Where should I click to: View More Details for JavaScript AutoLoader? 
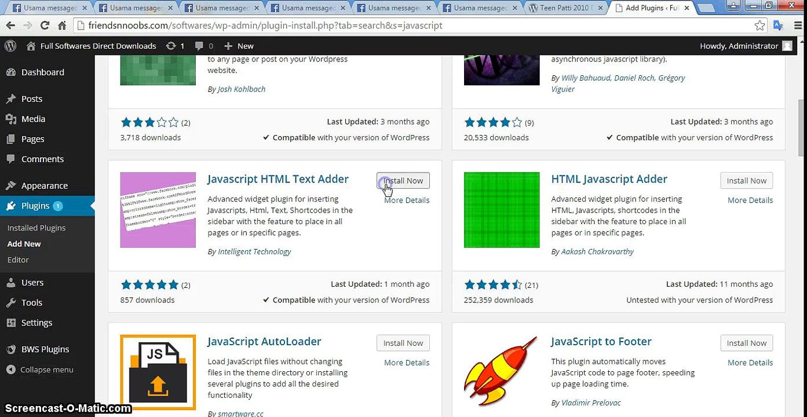(x=407, y=363)
